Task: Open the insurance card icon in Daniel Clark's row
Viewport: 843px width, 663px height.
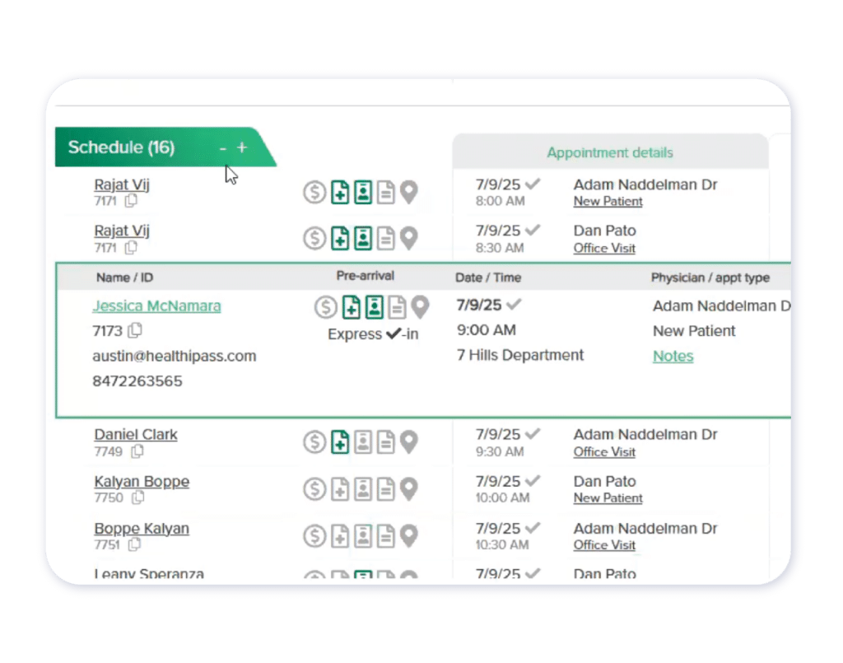Action: pos(339,442)
